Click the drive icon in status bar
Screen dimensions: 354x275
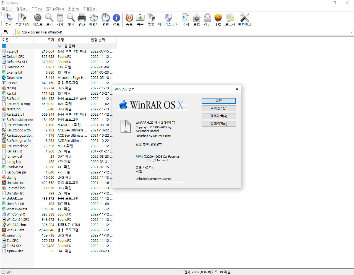coord(3,272)
